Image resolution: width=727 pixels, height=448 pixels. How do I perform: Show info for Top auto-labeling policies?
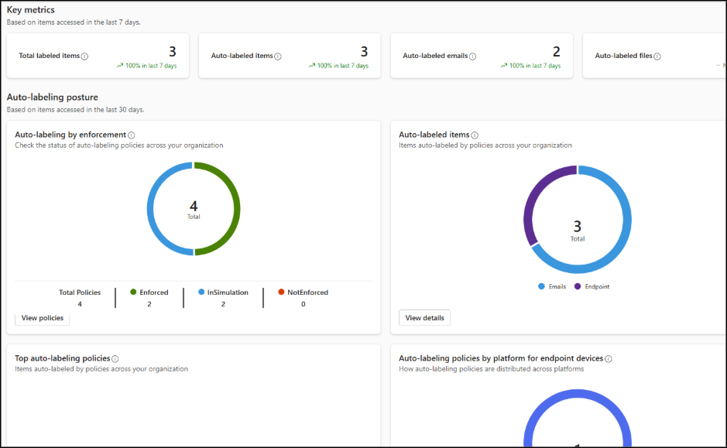point(115,359)
